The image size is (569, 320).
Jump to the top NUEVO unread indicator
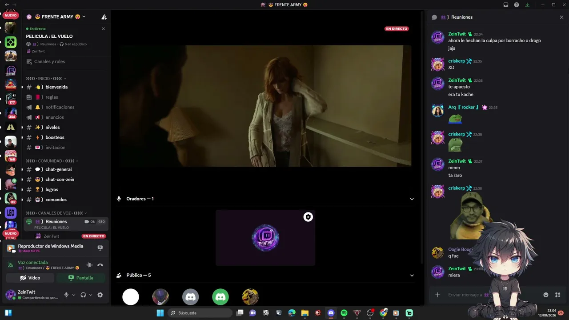[x=11, y=16]
